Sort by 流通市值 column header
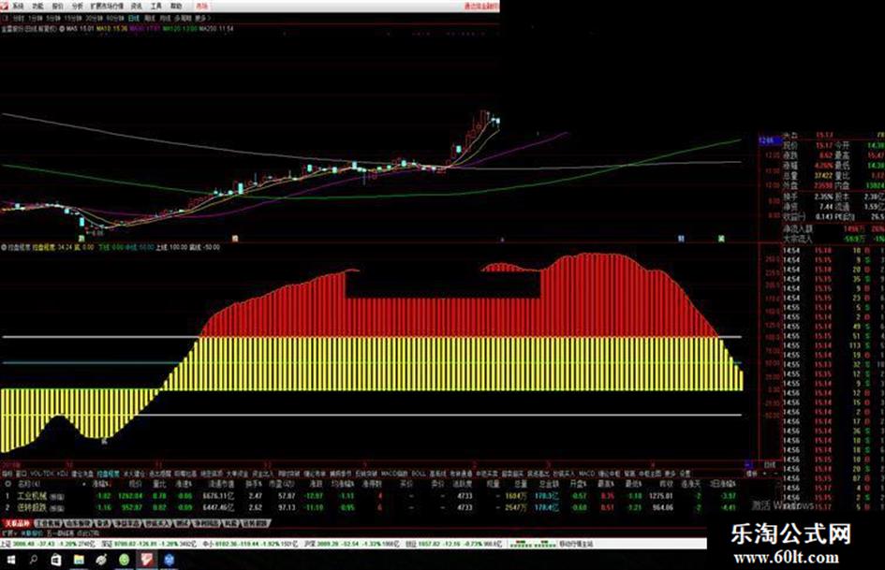This screenshot has height=570, width=885. (x=221, y=484)
